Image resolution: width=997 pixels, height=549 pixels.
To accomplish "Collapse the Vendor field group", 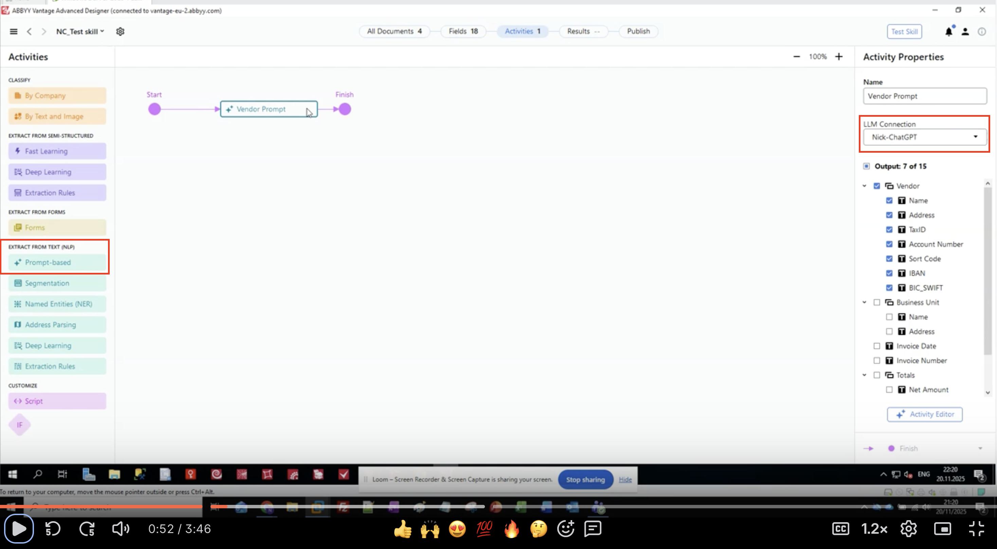I will (865, 186).
